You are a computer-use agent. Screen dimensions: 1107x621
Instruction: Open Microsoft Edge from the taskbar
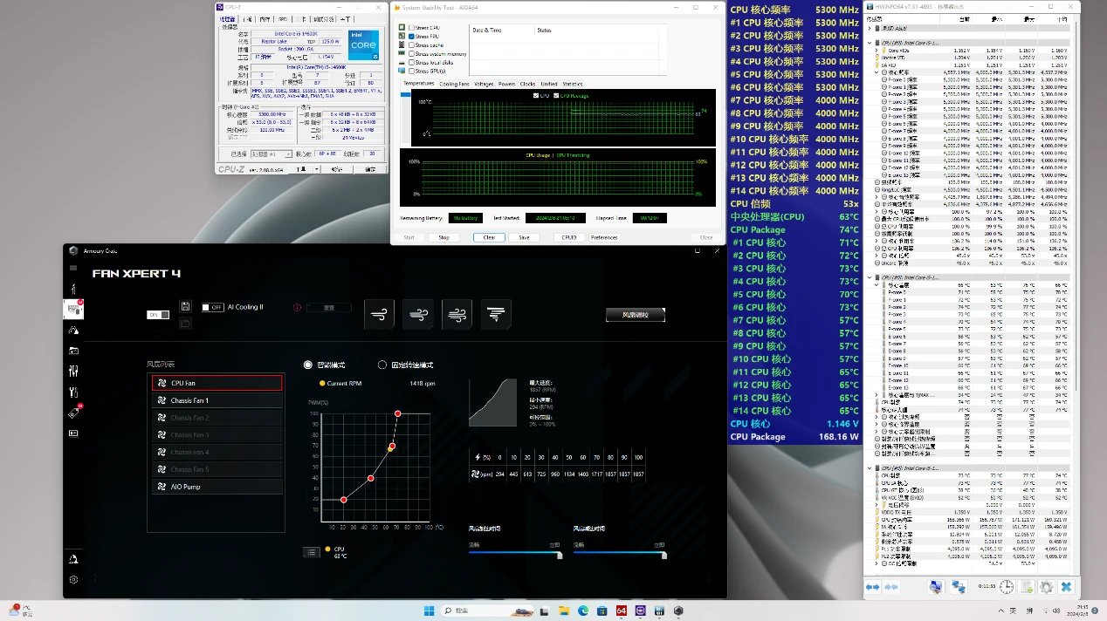[582, 611]
